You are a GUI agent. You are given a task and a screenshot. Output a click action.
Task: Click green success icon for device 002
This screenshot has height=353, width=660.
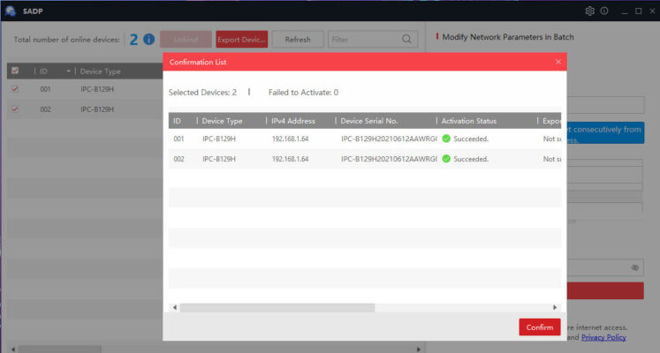[446, 159]
